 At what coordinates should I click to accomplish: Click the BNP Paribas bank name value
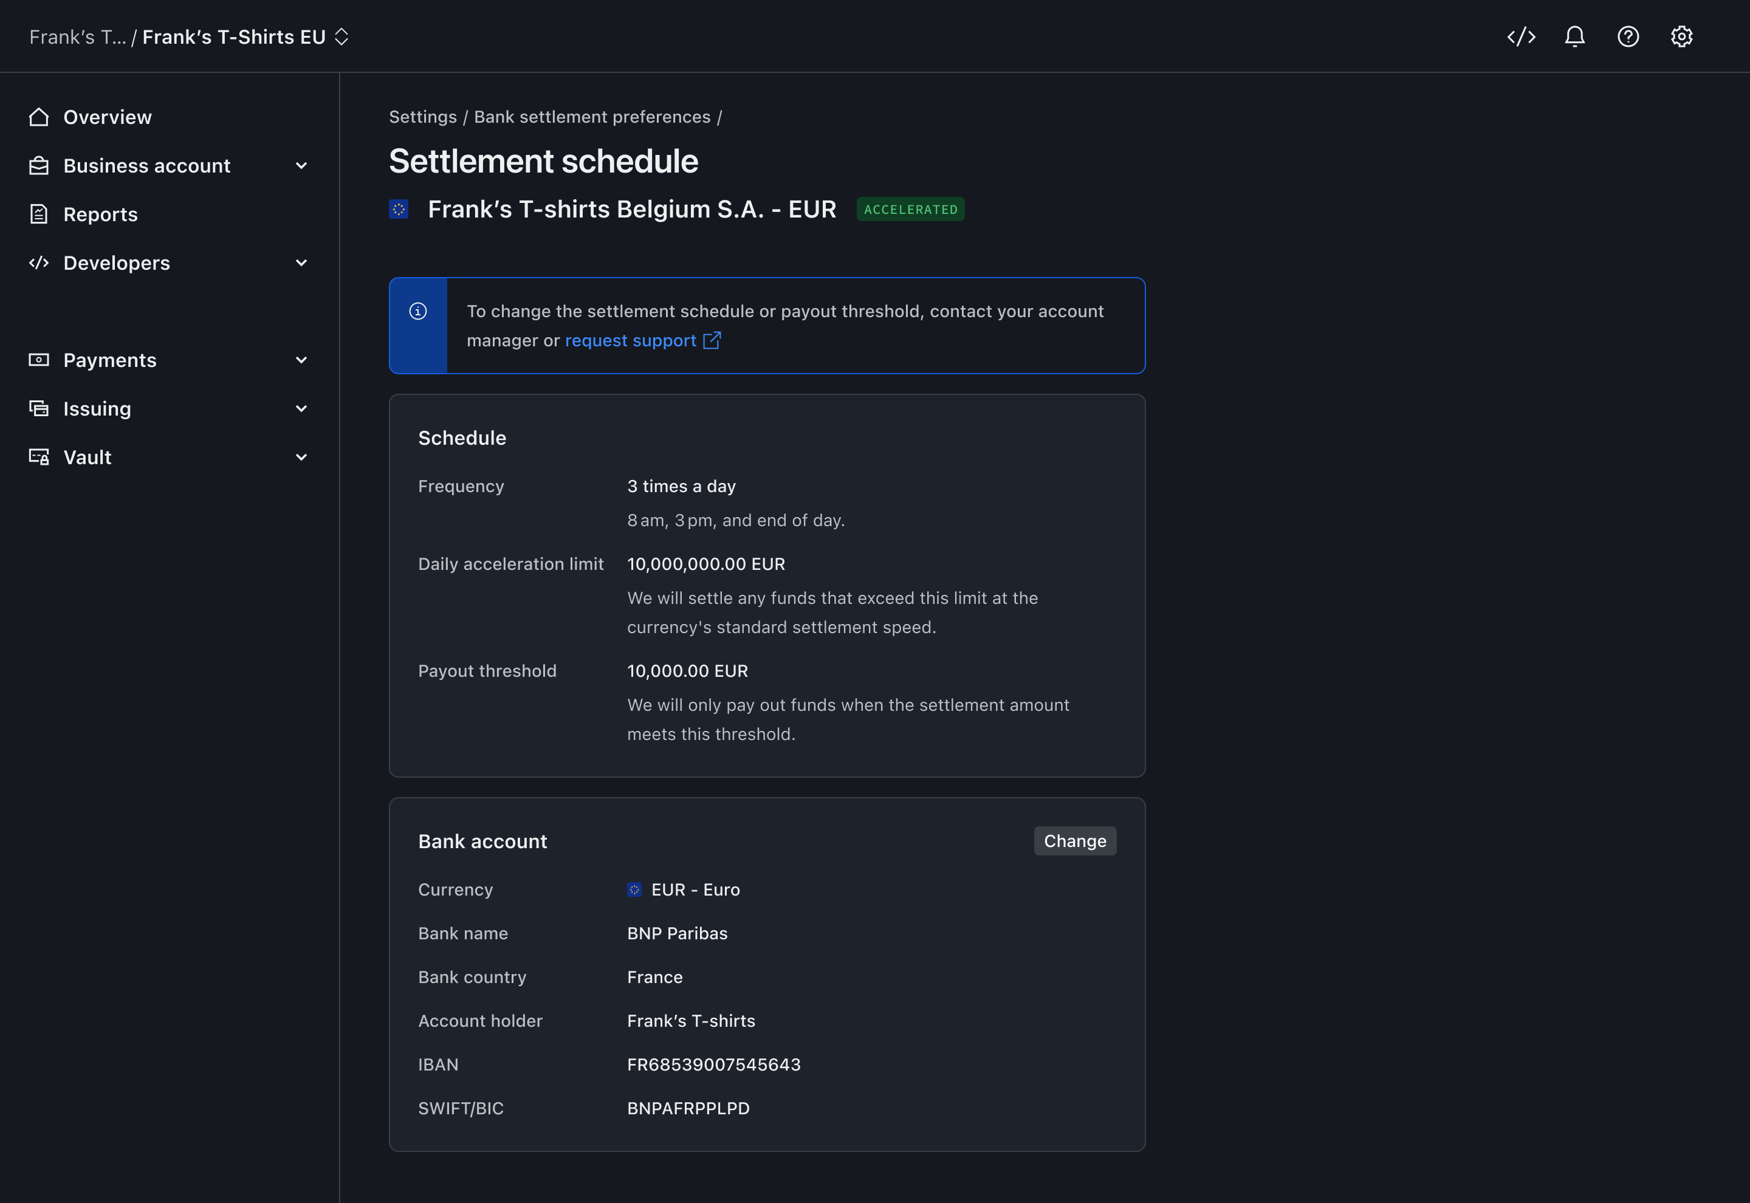677,933
